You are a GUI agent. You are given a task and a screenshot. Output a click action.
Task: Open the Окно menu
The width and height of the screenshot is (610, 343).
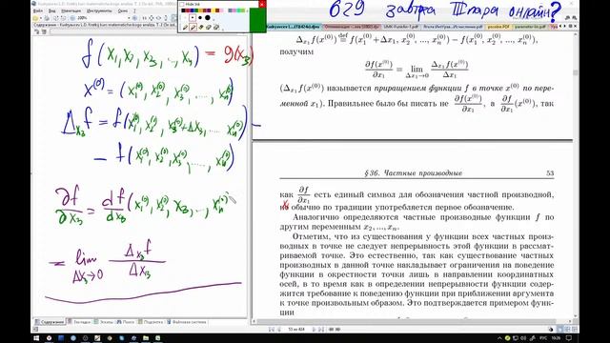(123, 10)
